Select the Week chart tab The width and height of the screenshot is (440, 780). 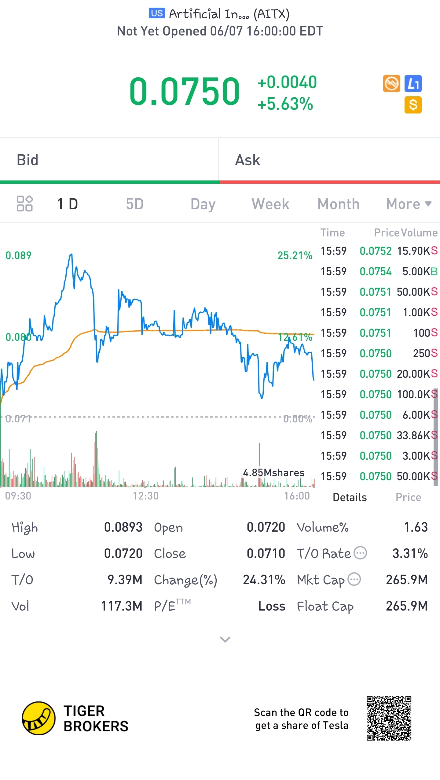pos(270,204)
